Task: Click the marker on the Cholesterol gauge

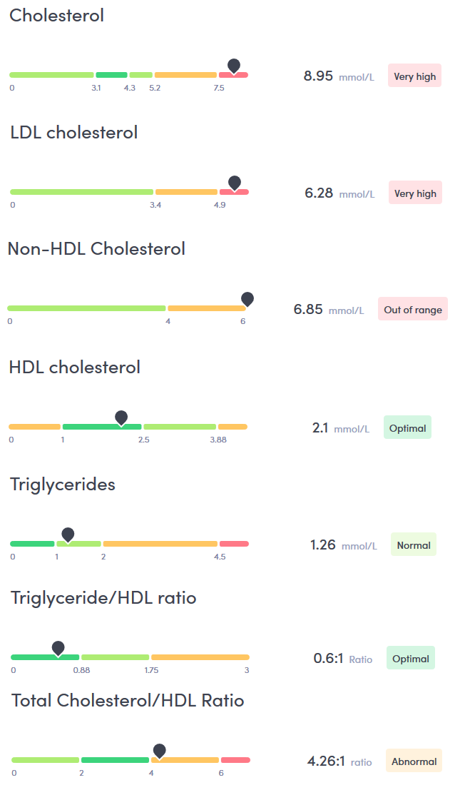Action: (x=234, y=66)
